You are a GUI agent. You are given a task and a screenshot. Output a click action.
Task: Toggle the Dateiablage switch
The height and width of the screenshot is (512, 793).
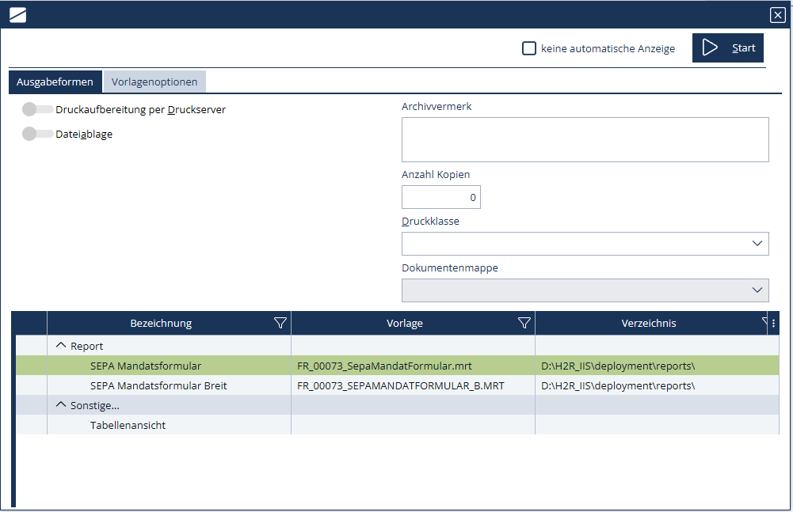[37, 134]
